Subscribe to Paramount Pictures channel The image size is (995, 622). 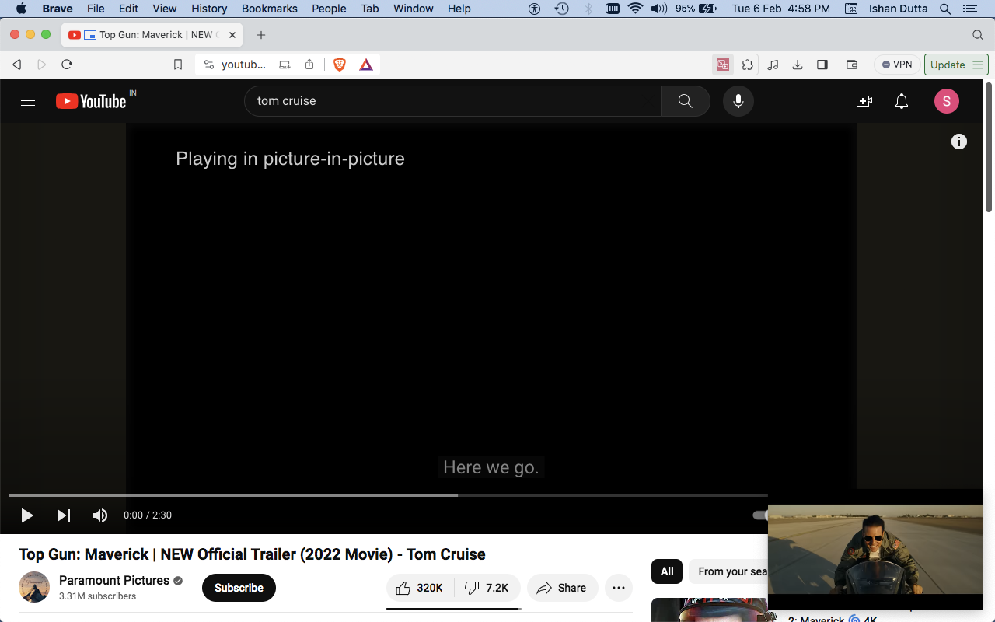(x=239, y=588)
